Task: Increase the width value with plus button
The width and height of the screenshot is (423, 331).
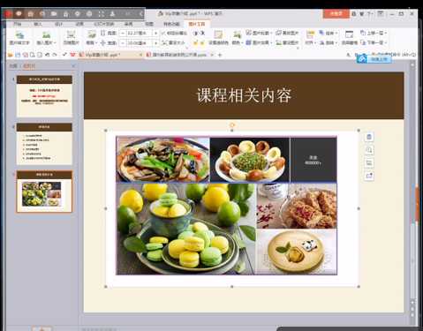Action: coord(156,43)
